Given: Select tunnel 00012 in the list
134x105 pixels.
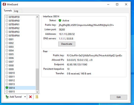Looking at the screenshot, I should 20,80.
